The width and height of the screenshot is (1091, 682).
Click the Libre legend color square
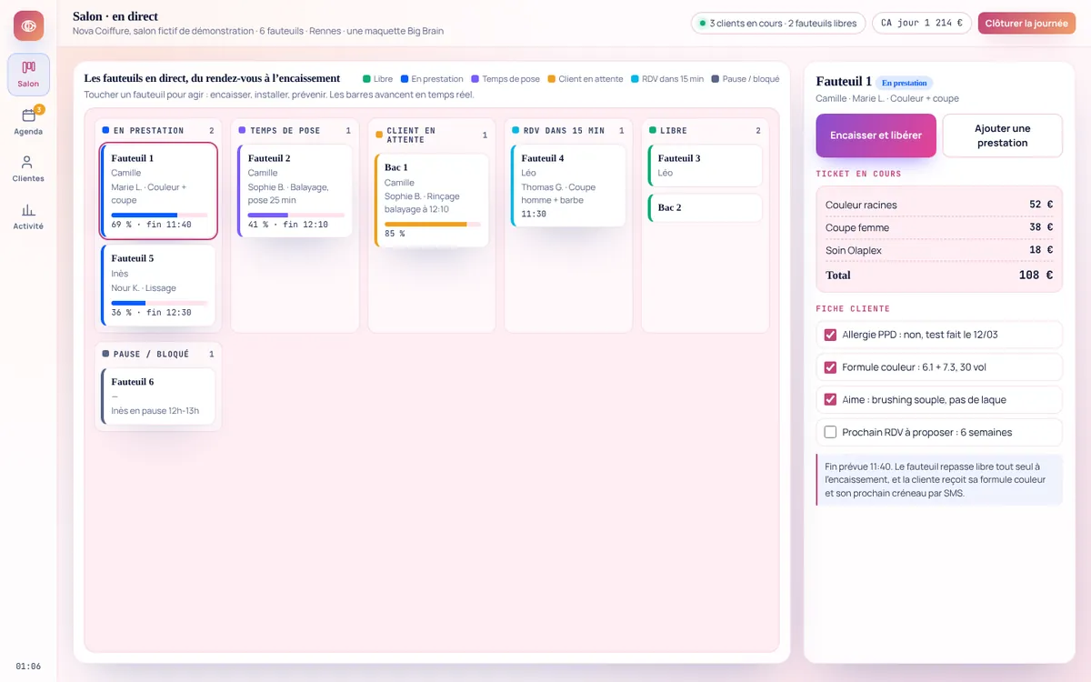point(366,79)
